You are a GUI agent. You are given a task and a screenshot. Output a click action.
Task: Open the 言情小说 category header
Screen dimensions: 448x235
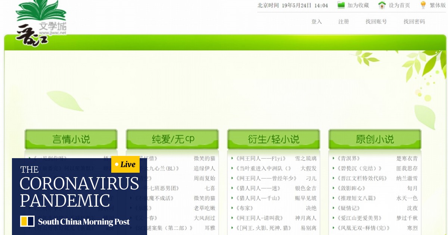71,140
